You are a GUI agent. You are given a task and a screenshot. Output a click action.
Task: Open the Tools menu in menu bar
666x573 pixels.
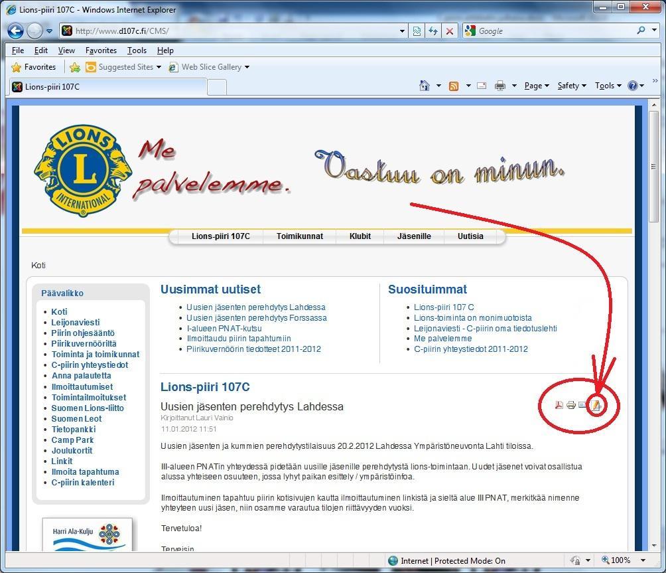[137, 50]
